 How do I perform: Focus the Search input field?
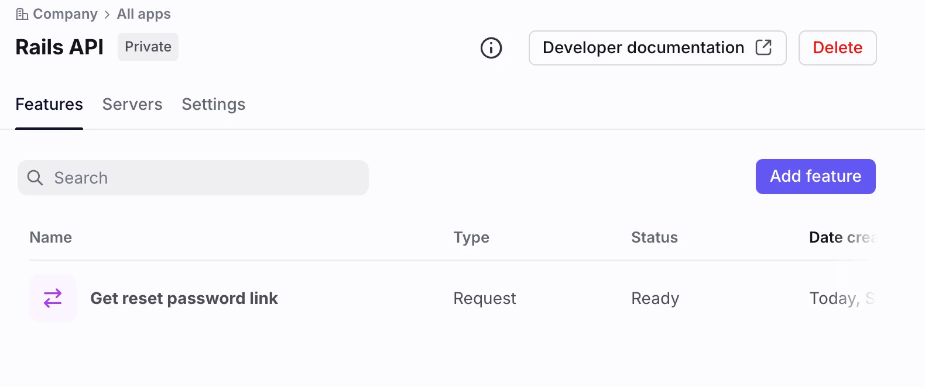[193, 178]
